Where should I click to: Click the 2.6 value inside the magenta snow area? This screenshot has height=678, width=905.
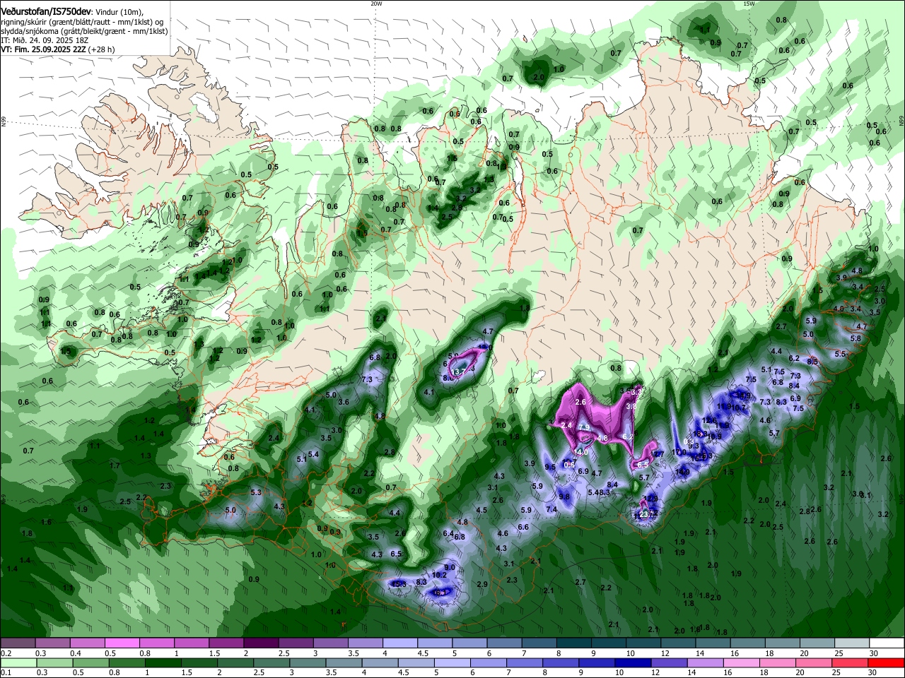click(x=581, y=402)
